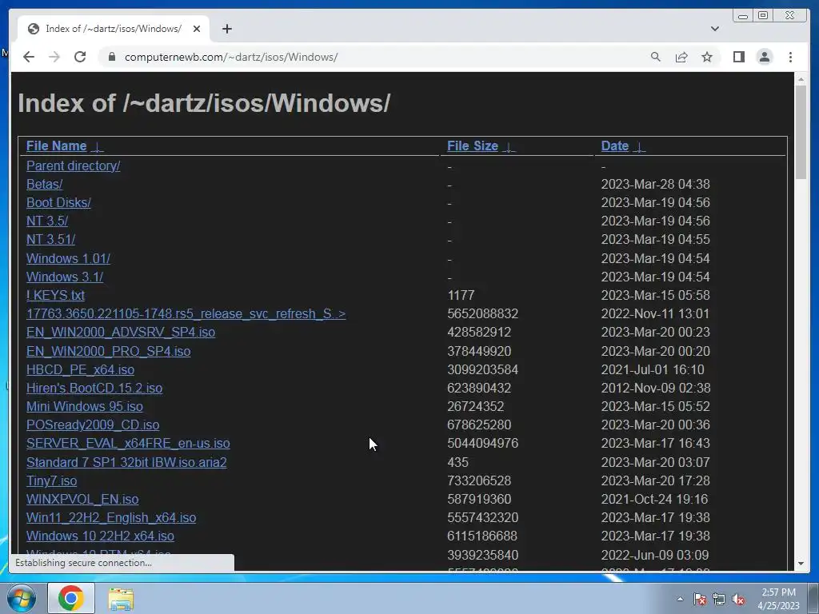Click sort arrow beside Date
Image resolution: width=819 pixels, height=614 pixels.
[x=639, y=147]
